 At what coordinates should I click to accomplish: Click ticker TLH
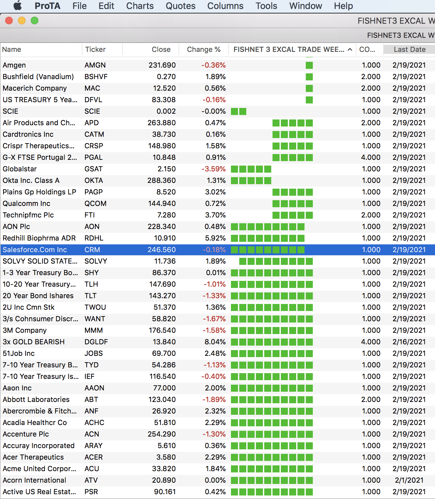click(x=91, y=284)
